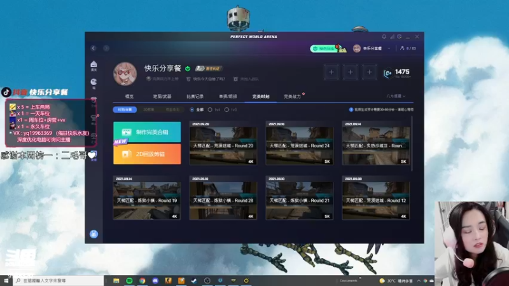
Task: Open Chrome from the taskbar
Action: [x=142, y=281]
